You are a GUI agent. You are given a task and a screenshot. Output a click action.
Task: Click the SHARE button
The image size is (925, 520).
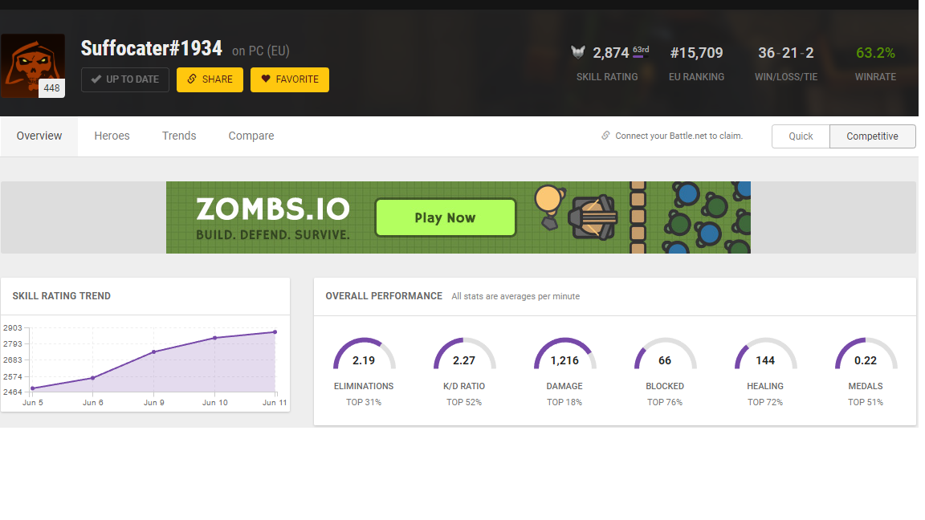coord(210,79)
